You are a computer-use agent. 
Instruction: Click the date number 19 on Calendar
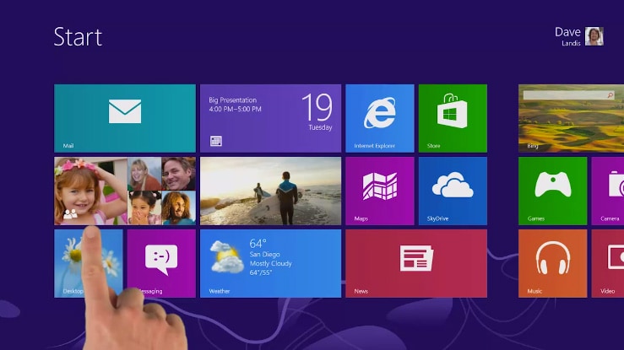317,107
